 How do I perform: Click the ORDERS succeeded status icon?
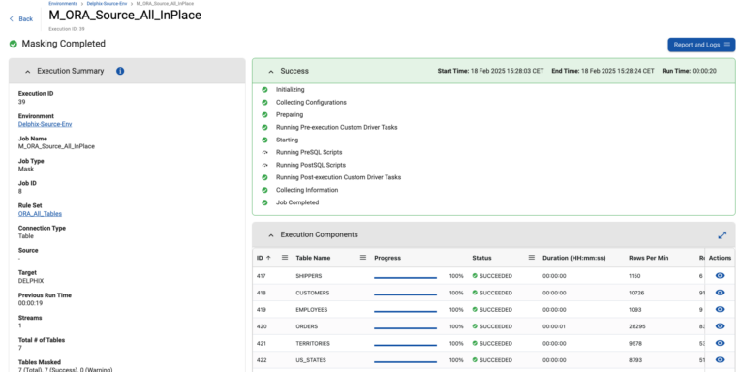click(x=475, y=326)
